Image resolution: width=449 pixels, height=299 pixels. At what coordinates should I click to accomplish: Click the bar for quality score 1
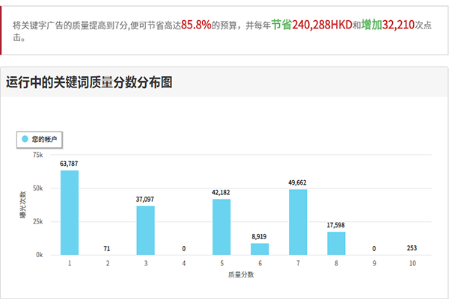point(70,213)
